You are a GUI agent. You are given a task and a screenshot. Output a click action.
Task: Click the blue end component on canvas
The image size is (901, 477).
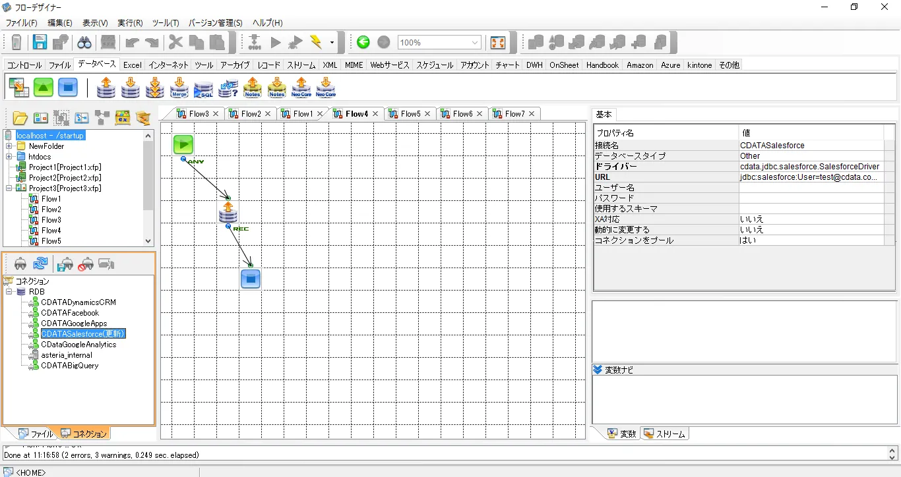[x=251, y=279]
